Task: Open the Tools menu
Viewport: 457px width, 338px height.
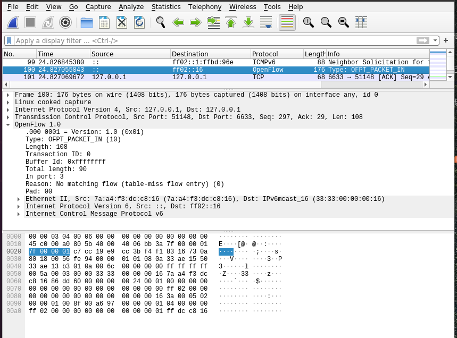Action: pyautogui.click(x=272, y=7)
